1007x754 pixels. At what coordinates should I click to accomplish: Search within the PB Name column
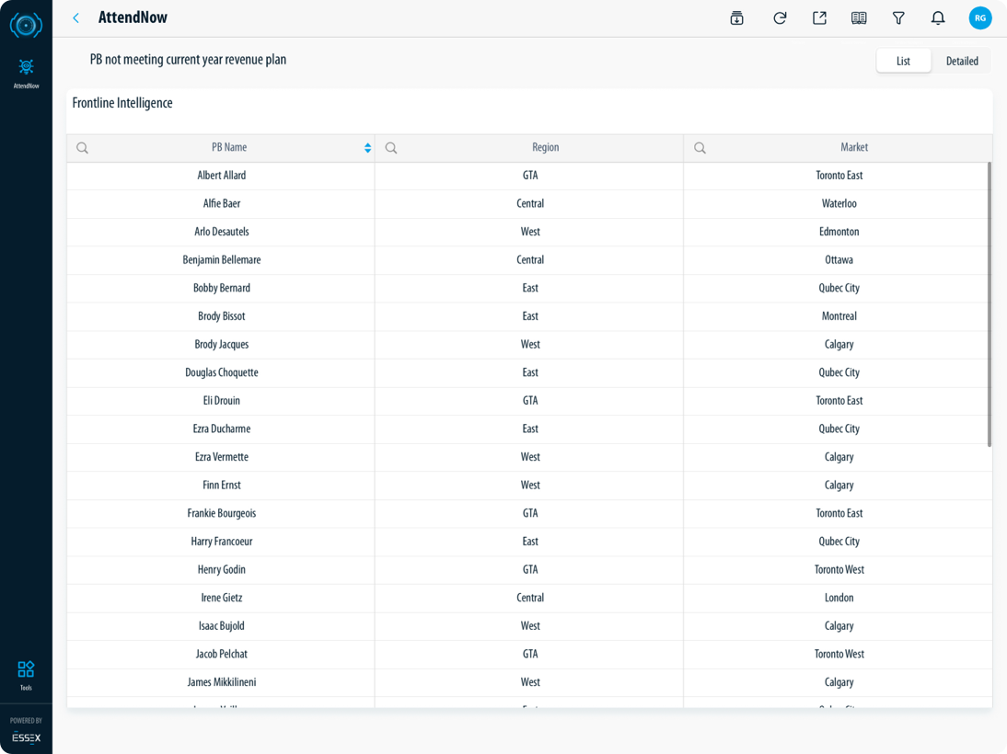83,148
